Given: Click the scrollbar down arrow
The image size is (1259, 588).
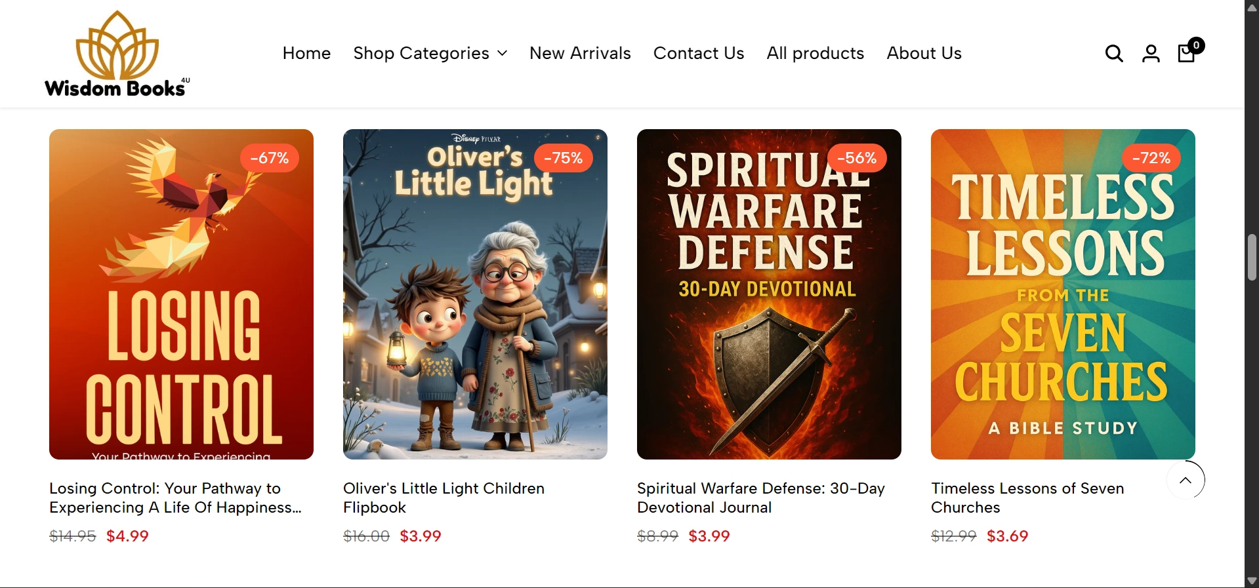Looking at the screenshot, I should tap(1252, 581).
